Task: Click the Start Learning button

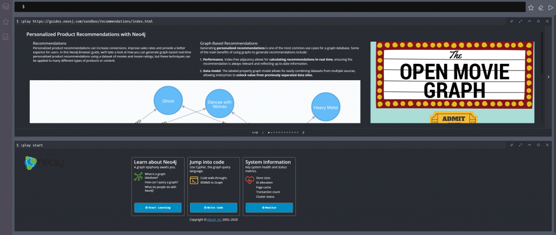Action: pos(158,207)
